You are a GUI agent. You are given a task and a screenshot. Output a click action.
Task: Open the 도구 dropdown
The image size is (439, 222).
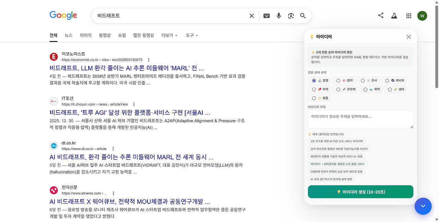(191, 35)
